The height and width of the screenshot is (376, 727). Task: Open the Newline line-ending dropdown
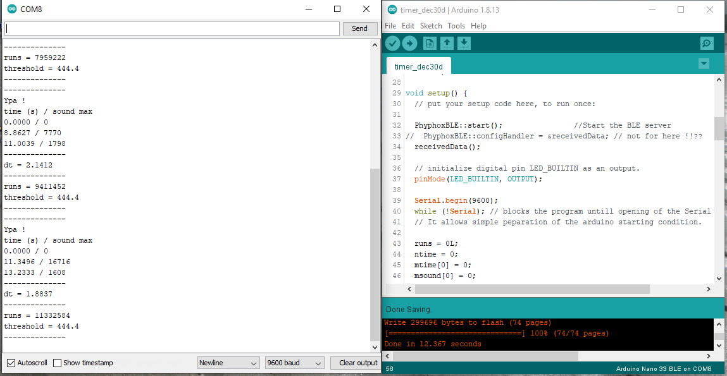pyautogui.click(x=228, y=363)
